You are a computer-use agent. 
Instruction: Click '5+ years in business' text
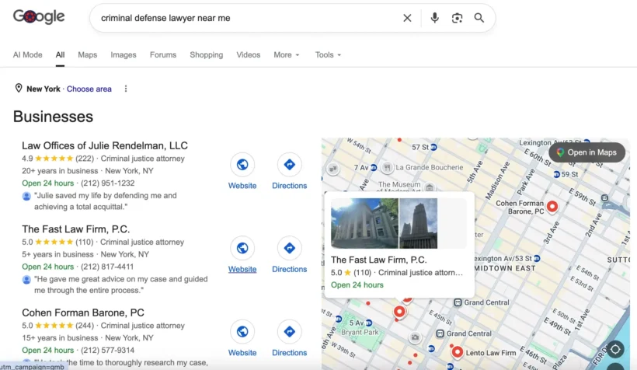tap(57, 254)
